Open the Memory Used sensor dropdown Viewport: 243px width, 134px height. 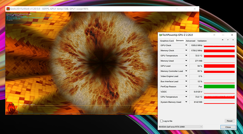tap(186, 61)
